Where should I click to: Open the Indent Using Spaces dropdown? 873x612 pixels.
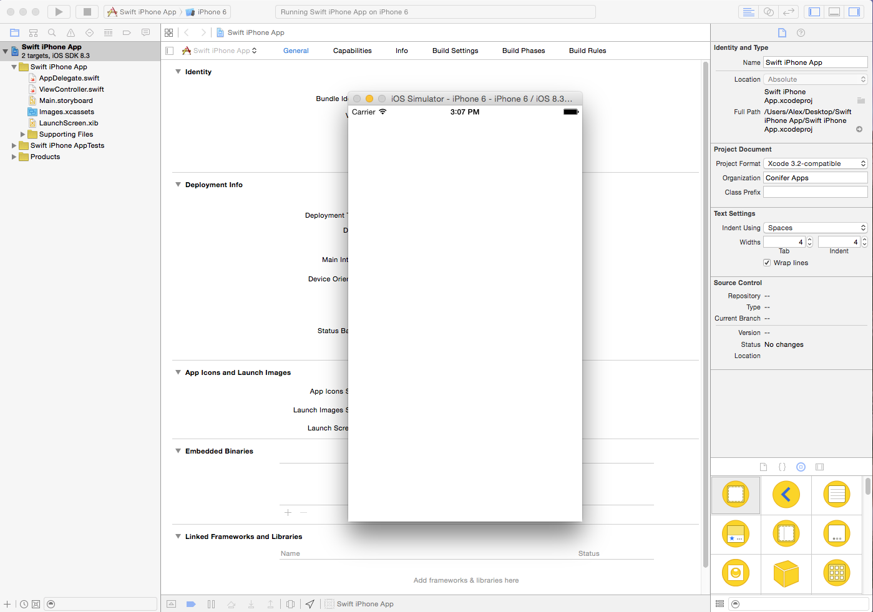[x=815, y=227]
